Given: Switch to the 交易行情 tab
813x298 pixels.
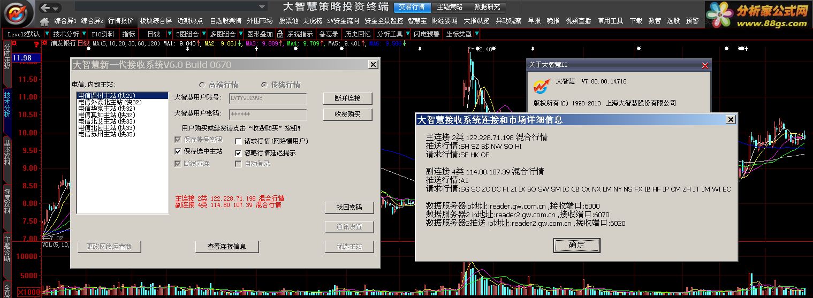Looking at the screenshot, I should (412, 7).
